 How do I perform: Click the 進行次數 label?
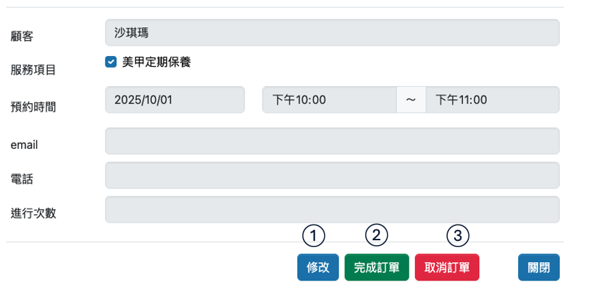(33, 213)
